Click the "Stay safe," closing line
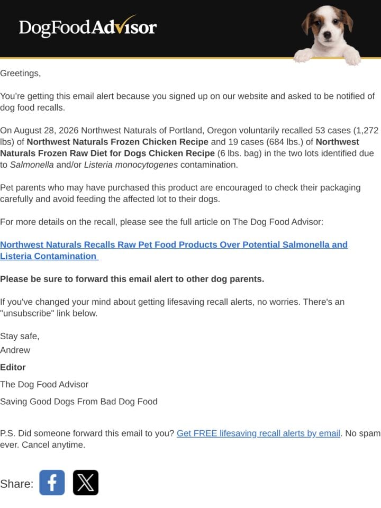Viewport: 381px width, 508px height. click(20, 337)
